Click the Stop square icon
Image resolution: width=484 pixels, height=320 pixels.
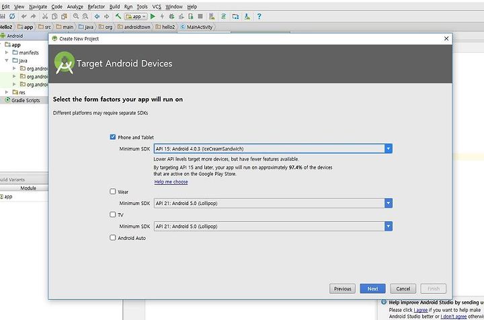200,16
